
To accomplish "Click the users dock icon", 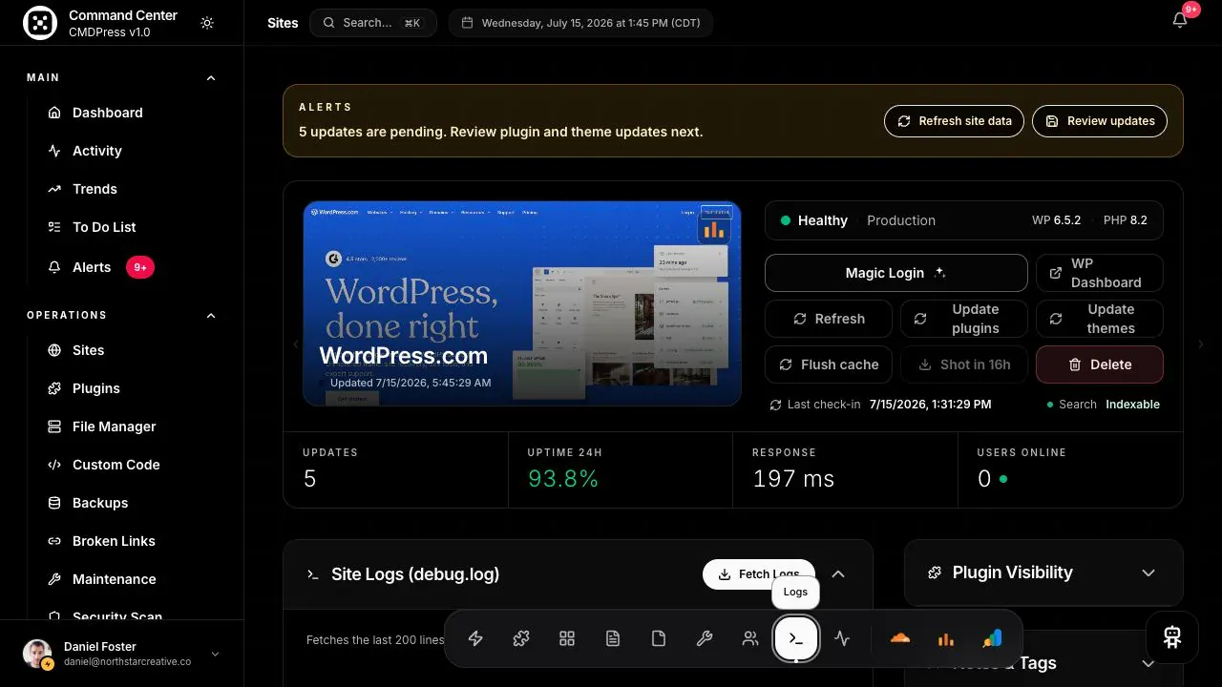I will [x=750, y=639].
